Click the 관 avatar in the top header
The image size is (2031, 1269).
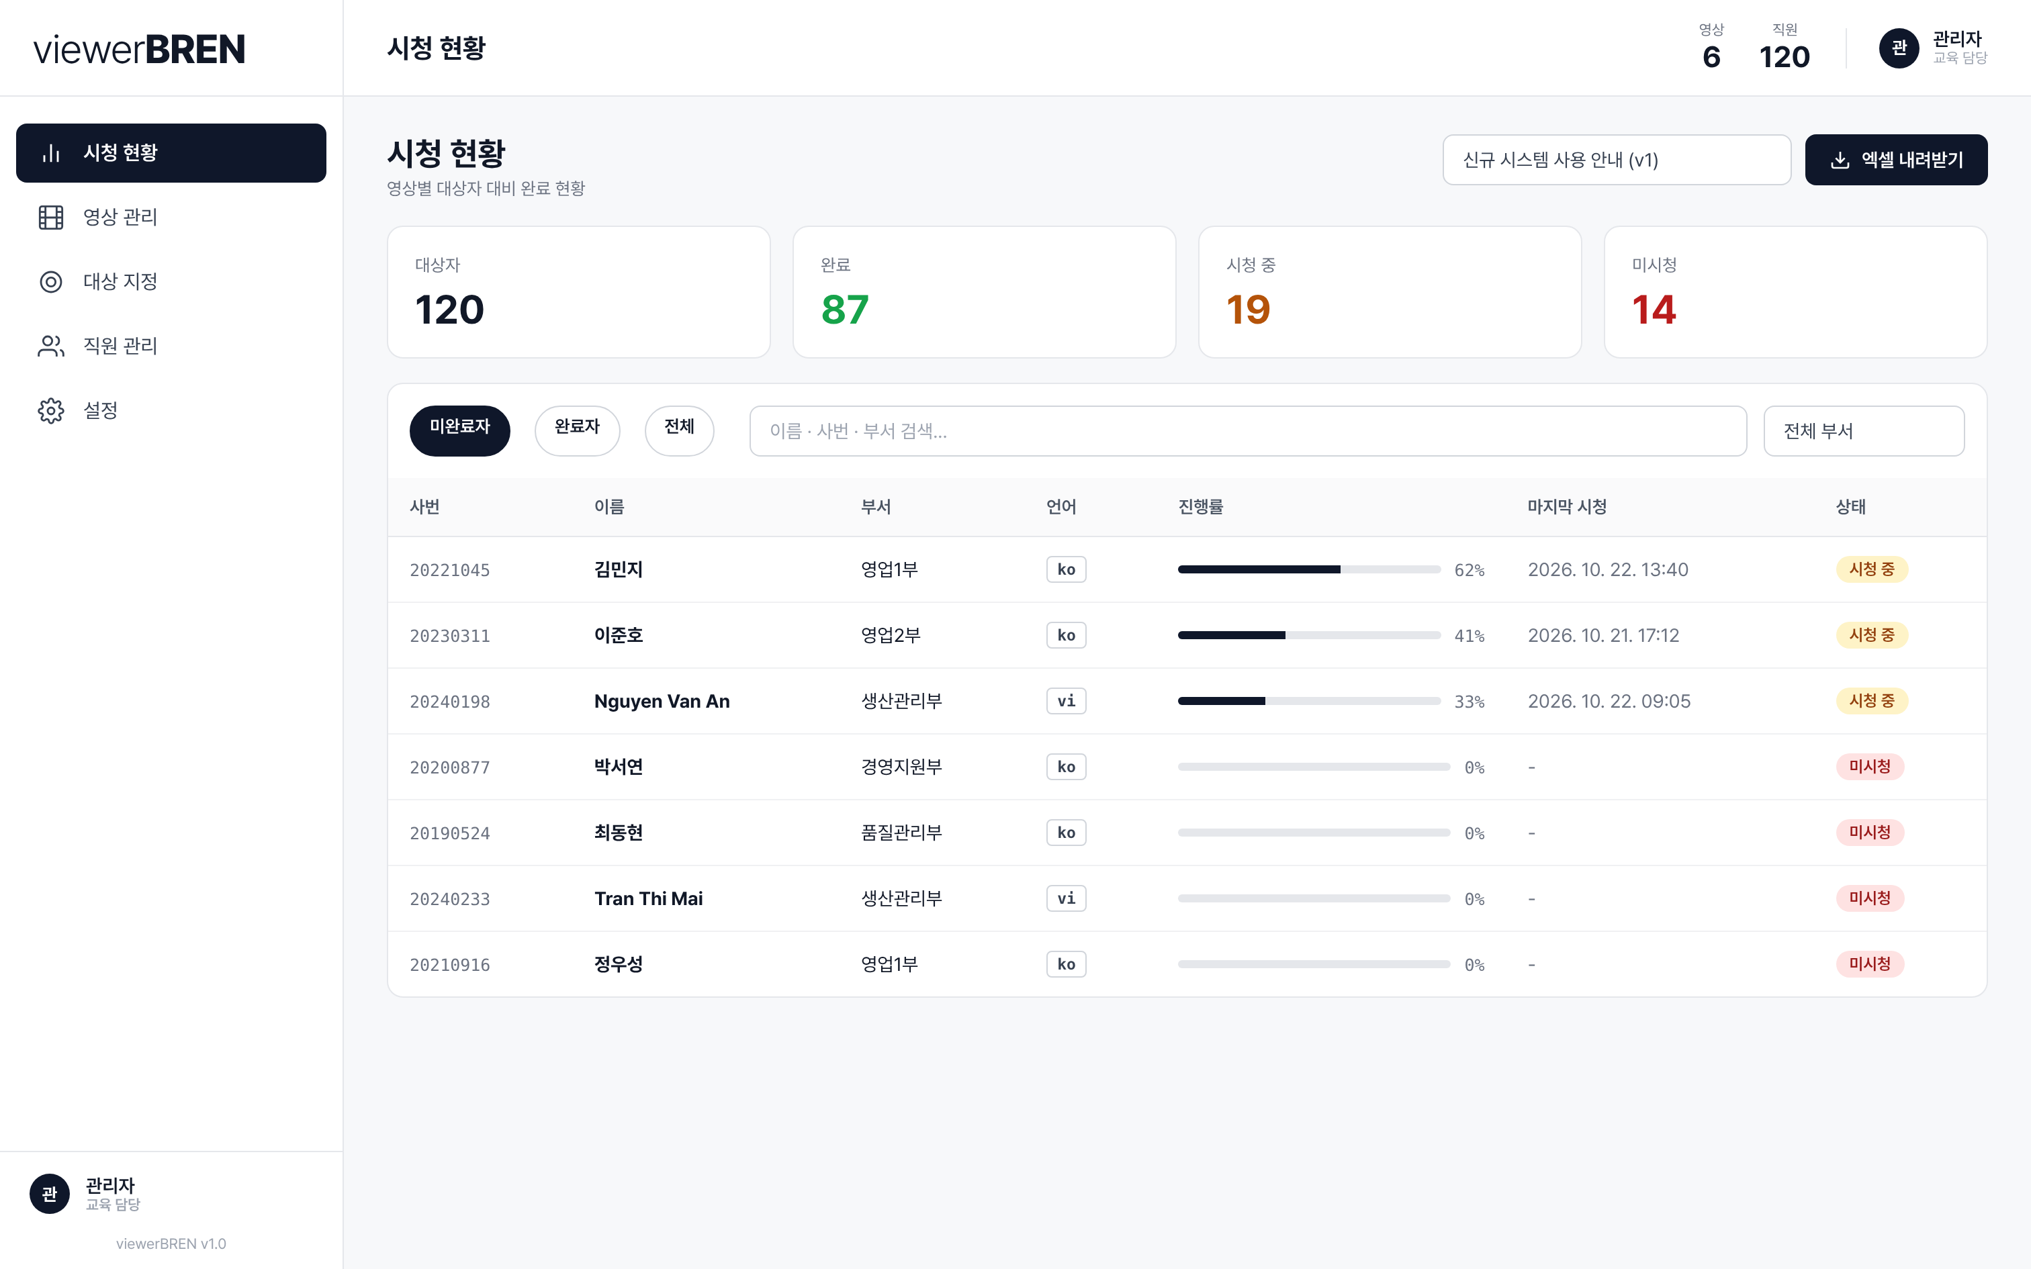tap(1899, 48)
